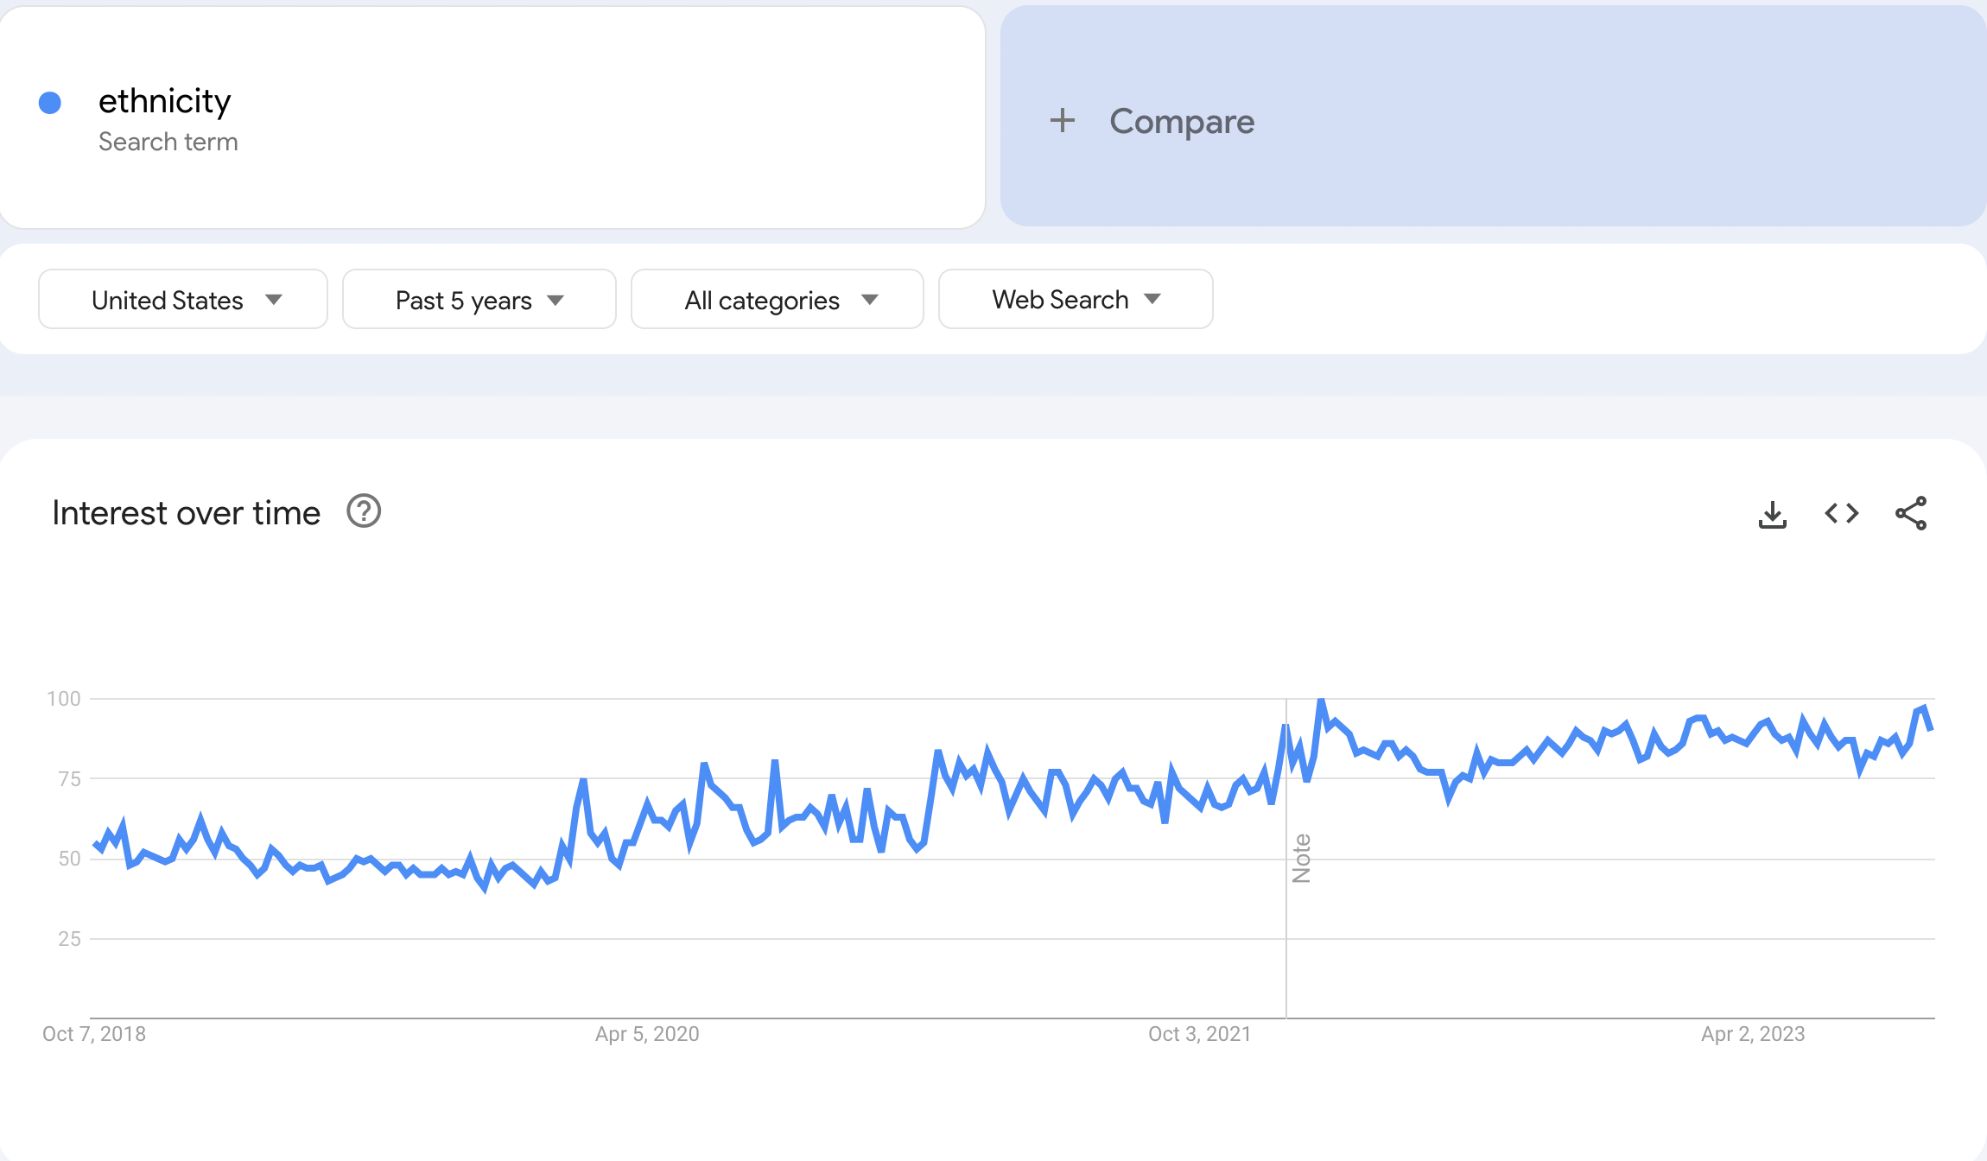The width and height of the screenshot is (1987, 1161).
Task: Click the Apr 2, 2023 axis label
Action: (1753, 1034)
